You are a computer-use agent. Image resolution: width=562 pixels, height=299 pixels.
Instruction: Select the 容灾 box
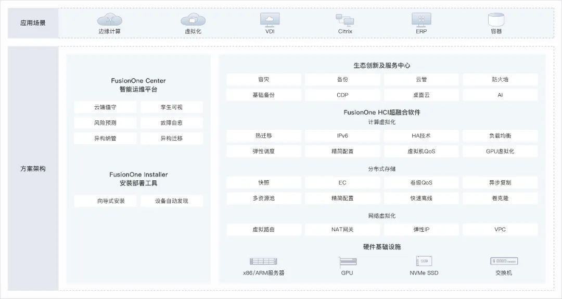coord(263,79)
